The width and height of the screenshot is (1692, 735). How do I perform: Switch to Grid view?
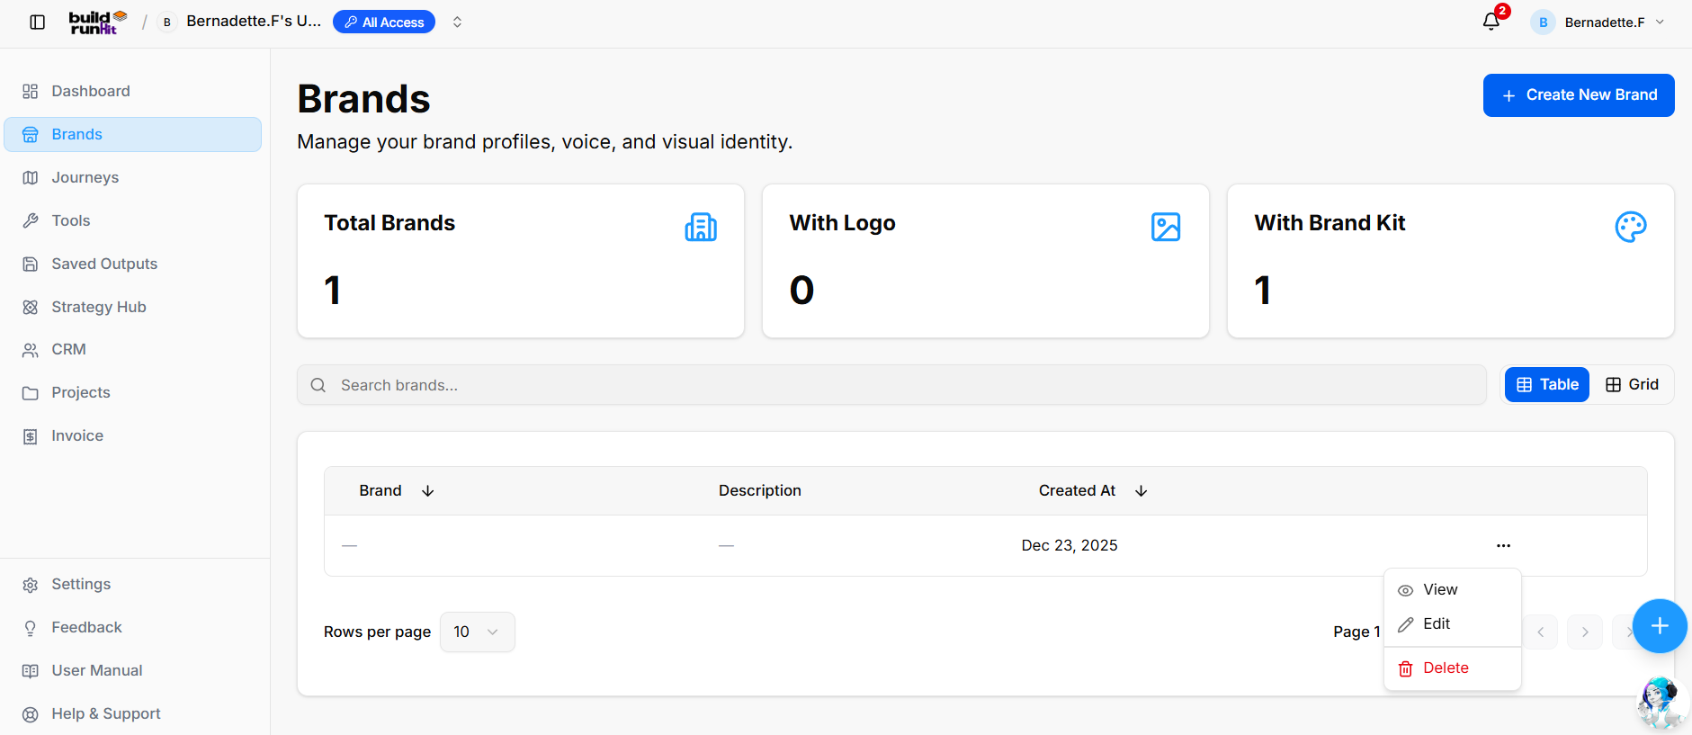click(x=1632, y=384)
